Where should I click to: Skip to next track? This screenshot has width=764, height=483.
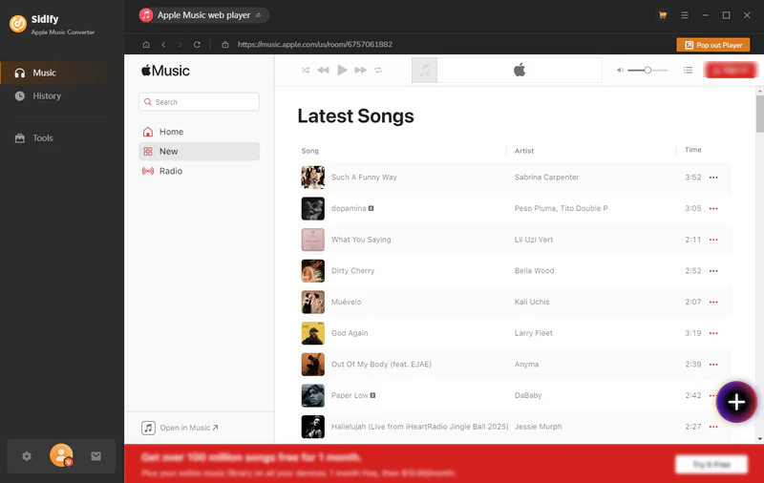click(x=361, y=70)
